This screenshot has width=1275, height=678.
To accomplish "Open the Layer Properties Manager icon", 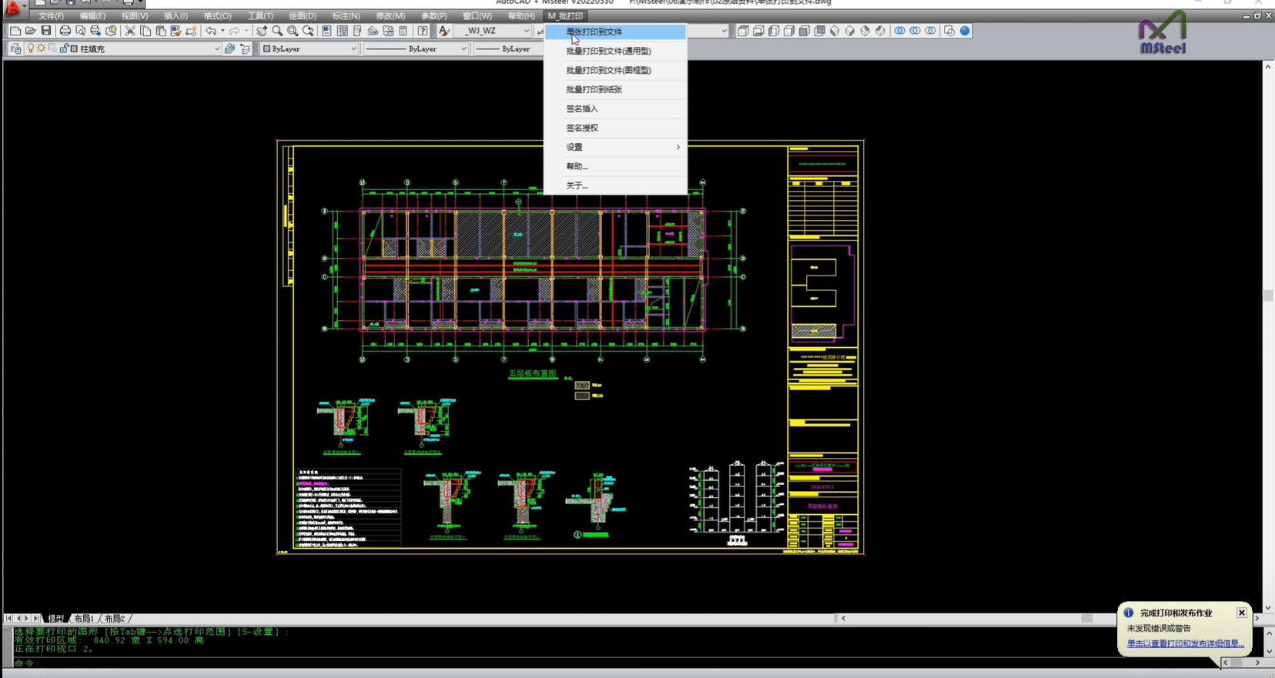I will click(15, 48).
